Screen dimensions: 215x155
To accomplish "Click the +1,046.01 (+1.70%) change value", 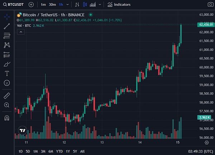I will [107, 20].
